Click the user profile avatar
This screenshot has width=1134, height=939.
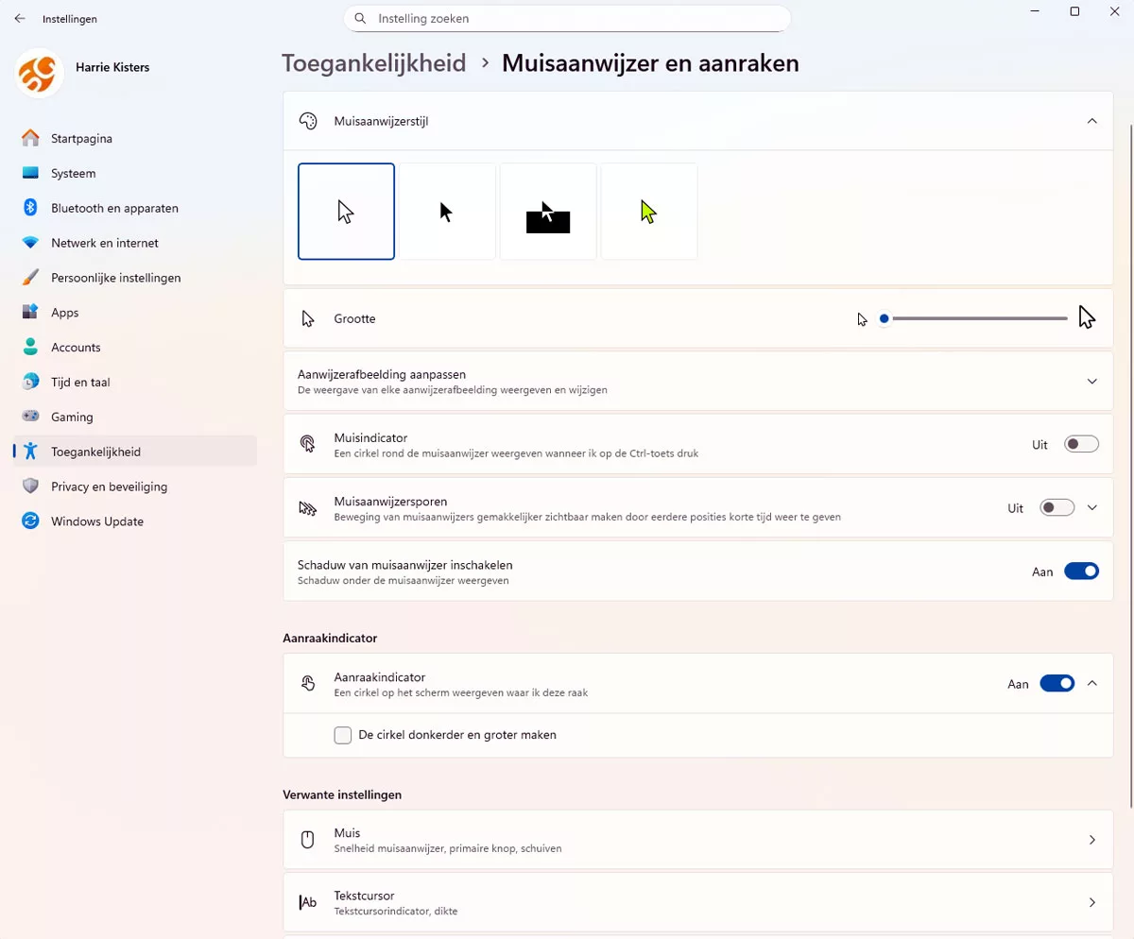40,75
